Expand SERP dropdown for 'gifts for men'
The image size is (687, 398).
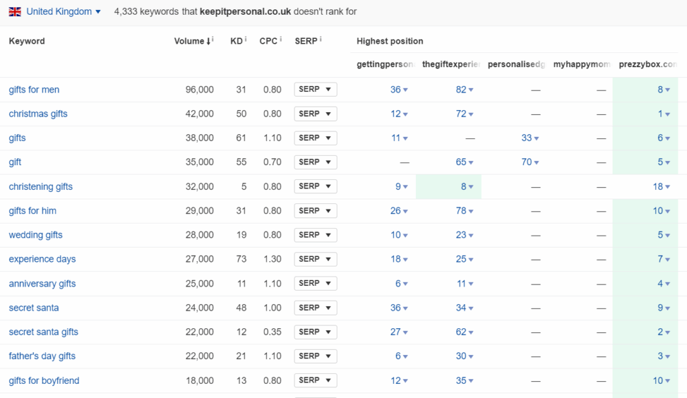coord(315,89)
